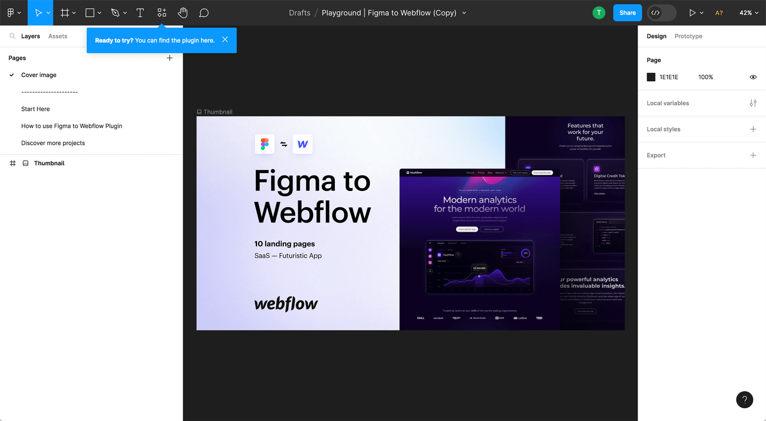The image size is (766, 421).
Task: Click the frame hash icon beside Thumbnail
Action: 13,163
